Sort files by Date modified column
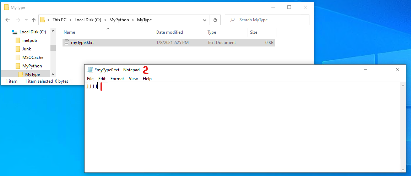411x176 pixels. tap(169, 32)
